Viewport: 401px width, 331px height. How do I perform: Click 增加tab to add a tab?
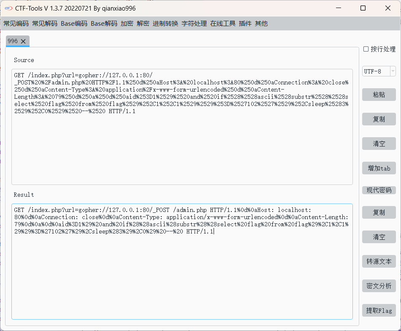[x=379, y=168]
